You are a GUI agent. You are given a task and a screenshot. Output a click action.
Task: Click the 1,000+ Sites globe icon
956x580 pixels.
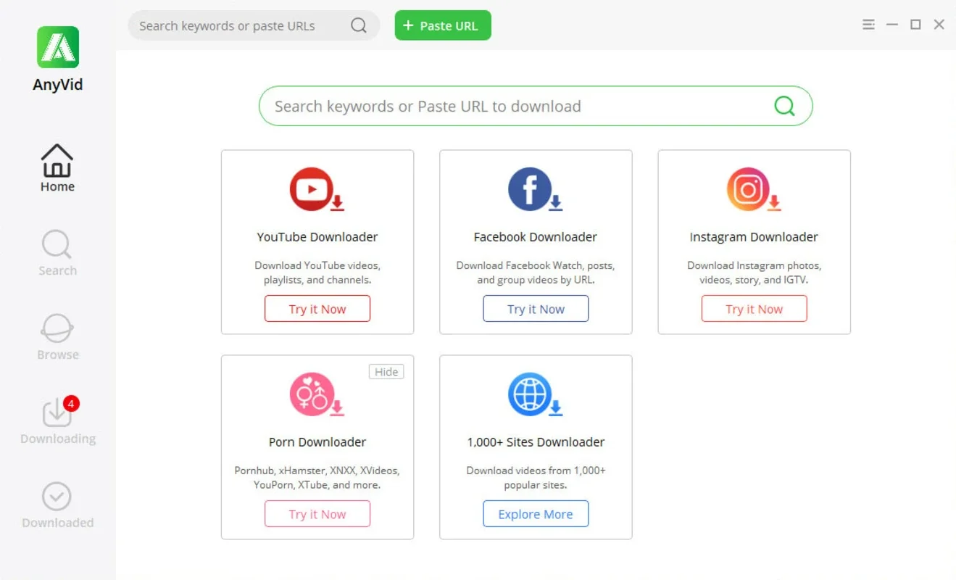pyautogui.click(x=535, y=394)
